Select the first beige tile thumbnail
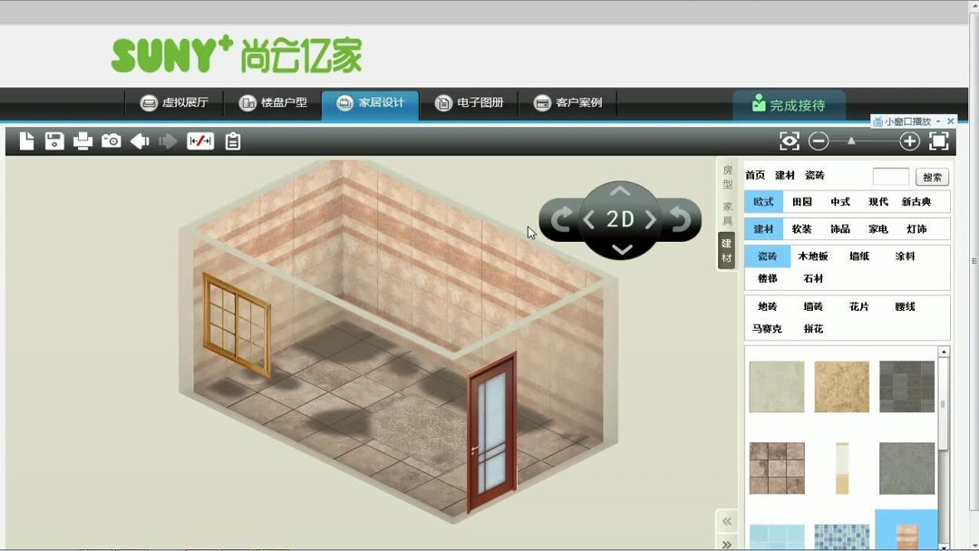 click(776, 385)
